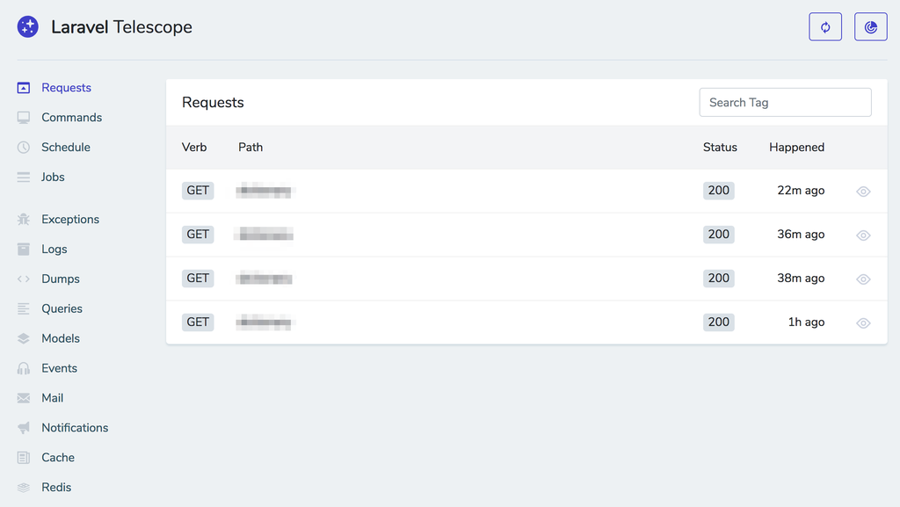
Task: Click the GET badge in 22m ago row
Action: click(x=198, y=191)
